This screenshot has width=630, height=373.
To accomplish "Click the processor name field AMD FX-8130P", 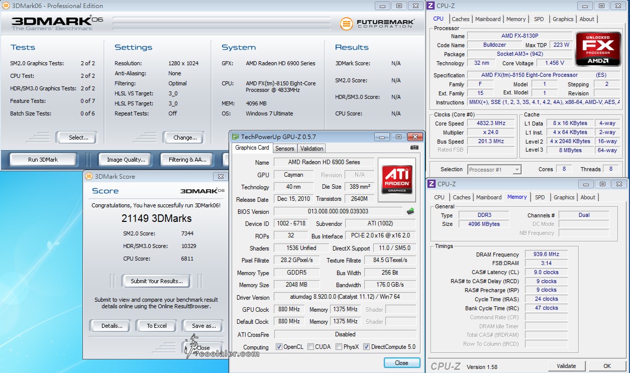I will pos(519,36).
